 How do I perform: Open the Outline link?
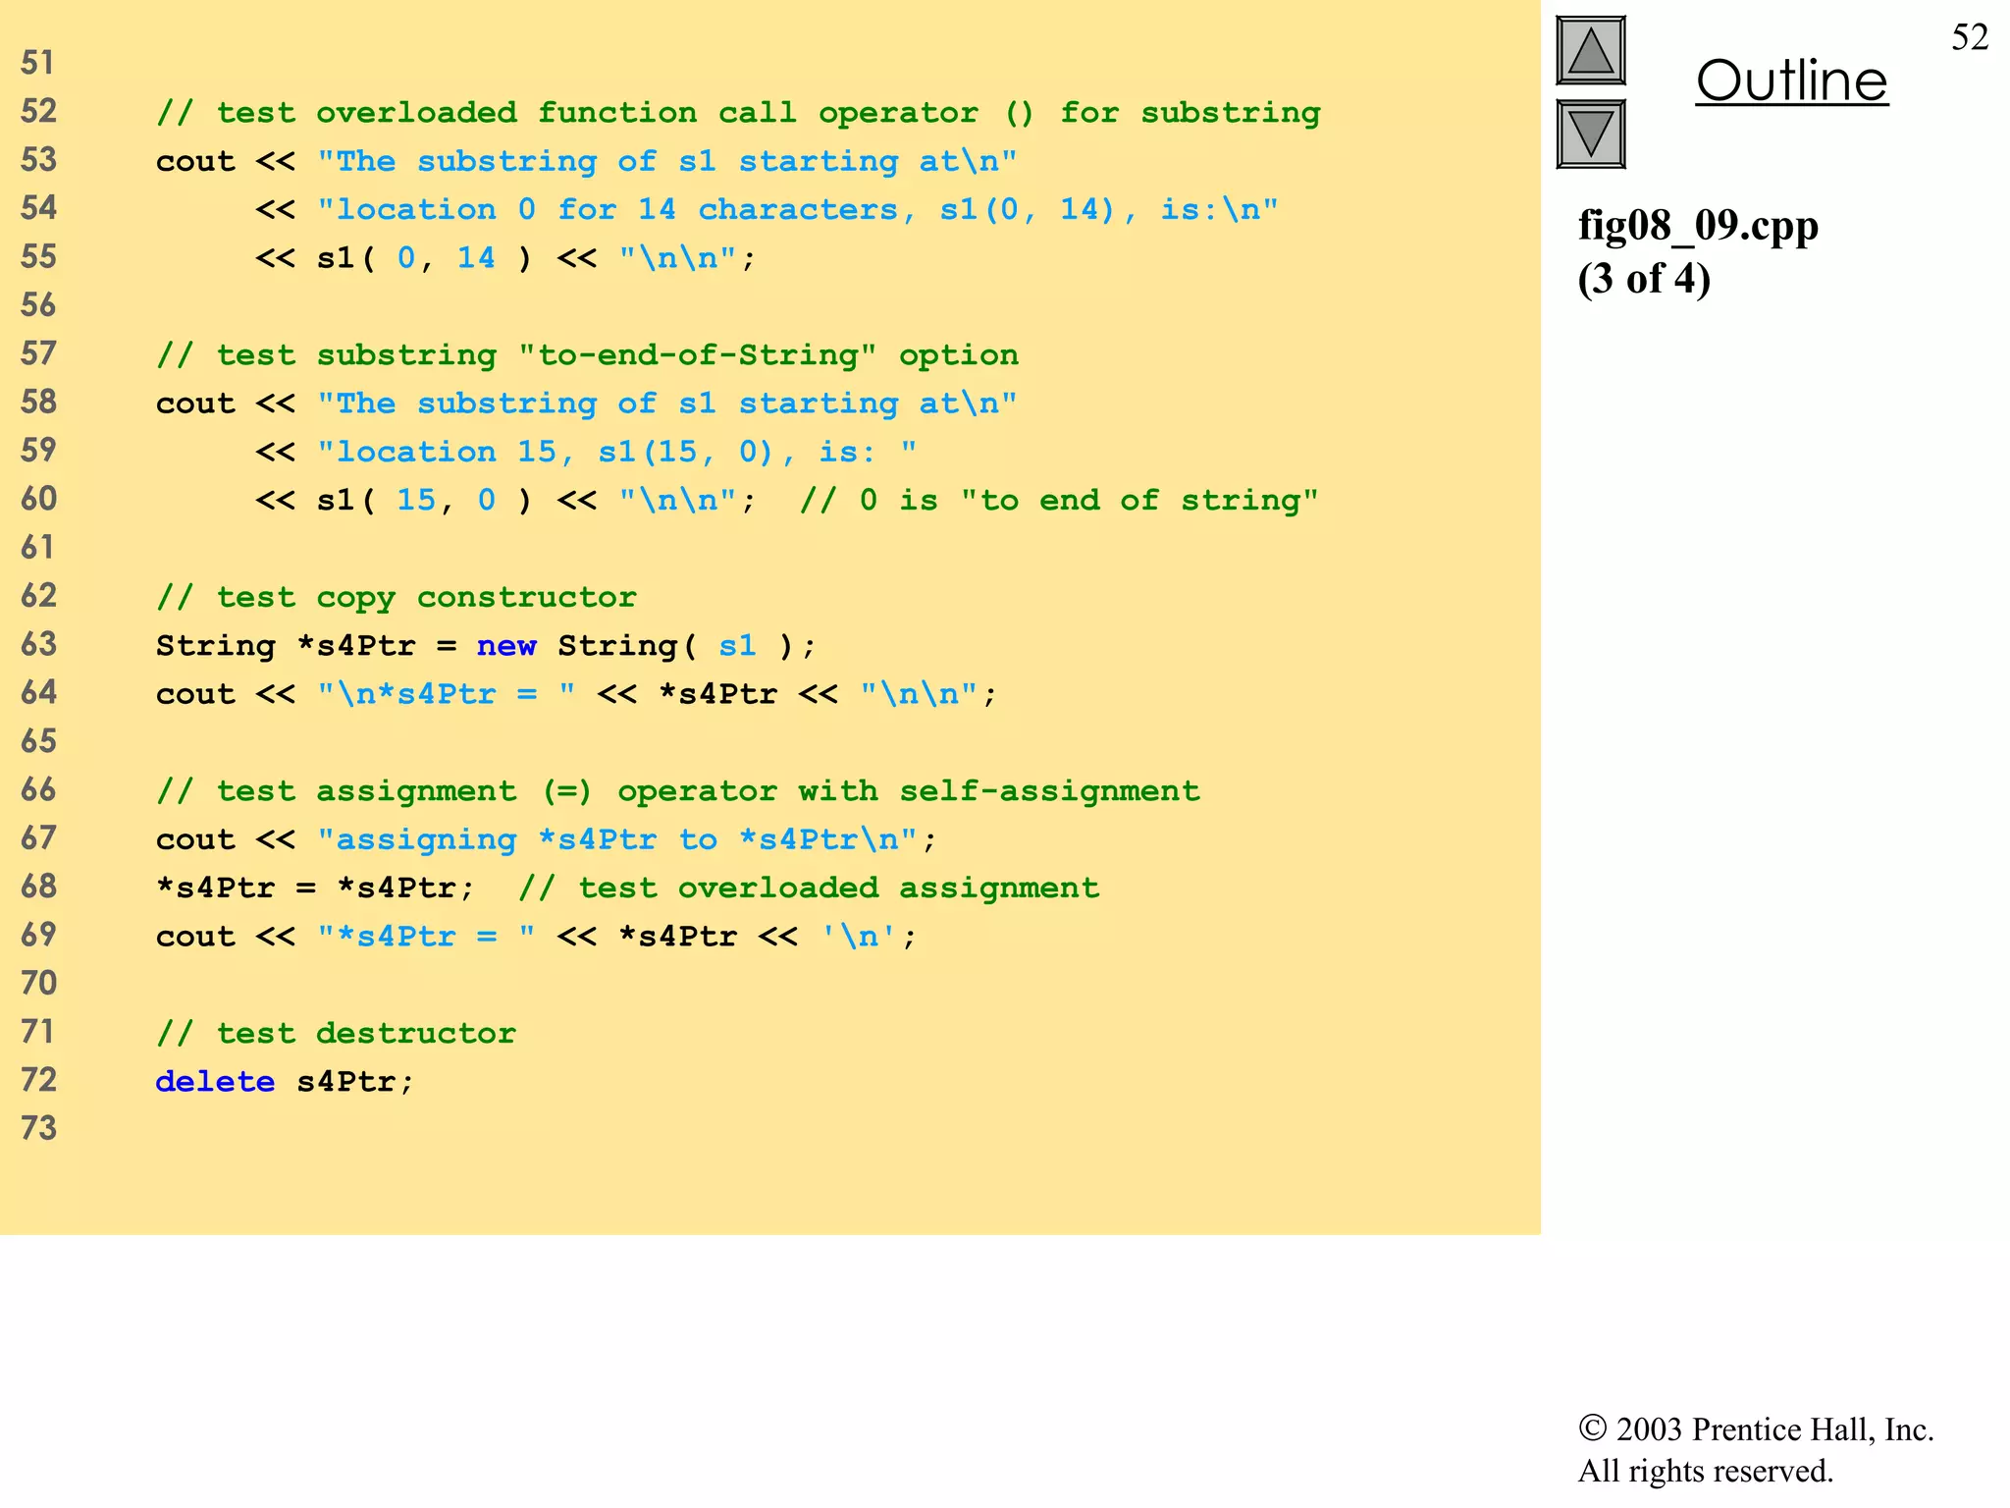click(x=1791, y=81)
